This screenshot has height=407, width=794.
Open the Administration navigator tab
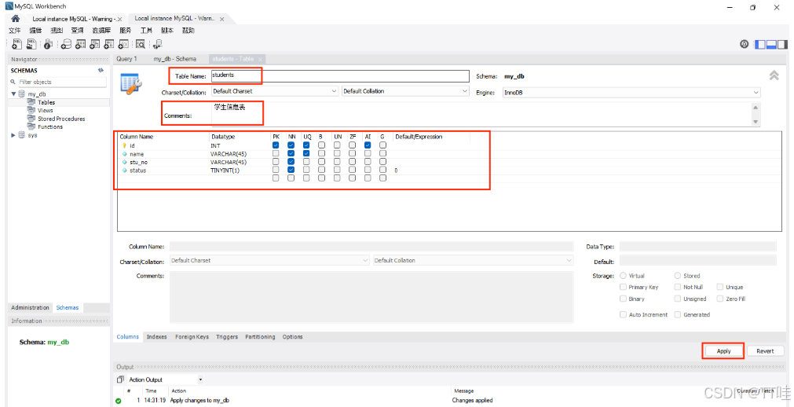[31, 308]
